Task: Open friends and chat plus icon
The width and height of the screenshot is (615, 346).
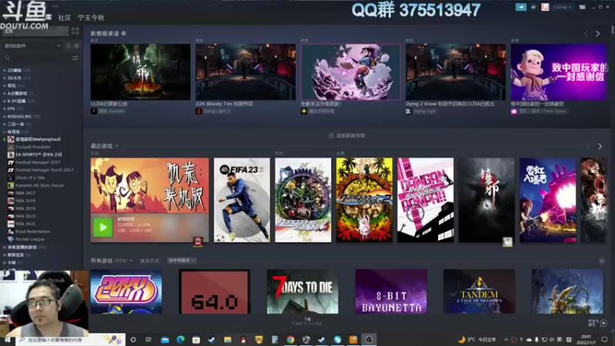Action: [x=603, y=323]
